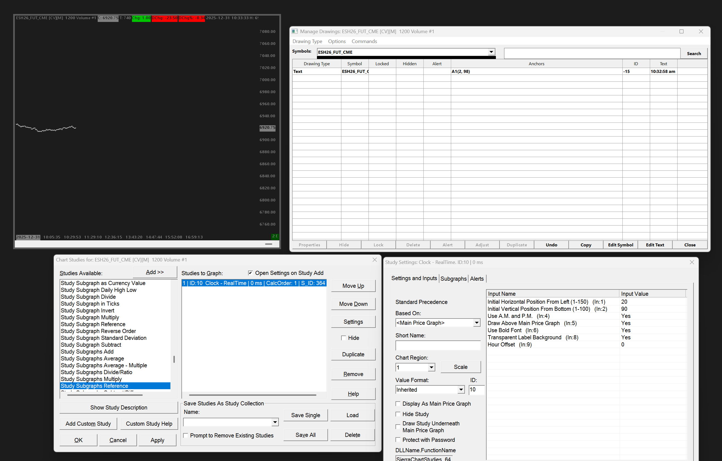Click Manage Drawings window title icon
This screenshot has width=722, height=461.
[295, 31]
